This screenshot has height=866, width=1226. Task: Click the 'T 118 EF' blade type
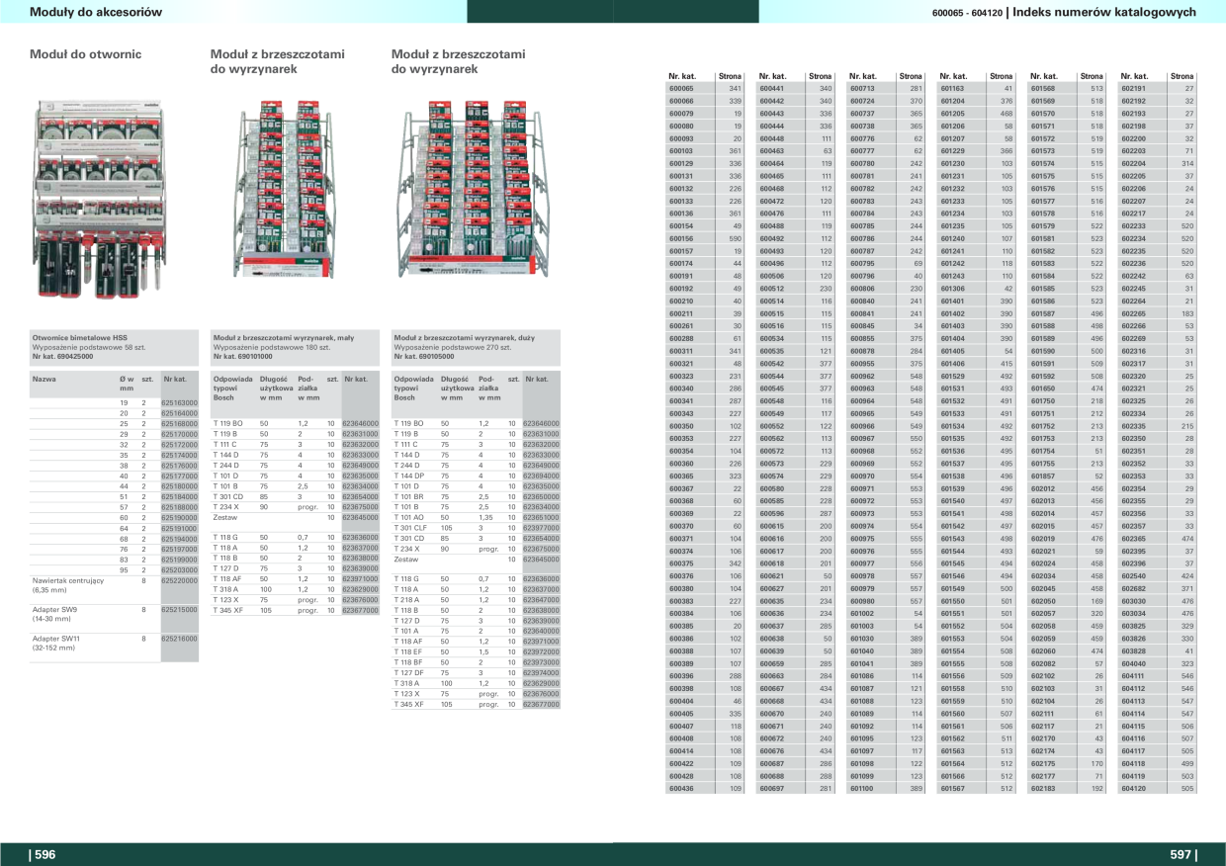pyautogui.click(x=408, y=652)
